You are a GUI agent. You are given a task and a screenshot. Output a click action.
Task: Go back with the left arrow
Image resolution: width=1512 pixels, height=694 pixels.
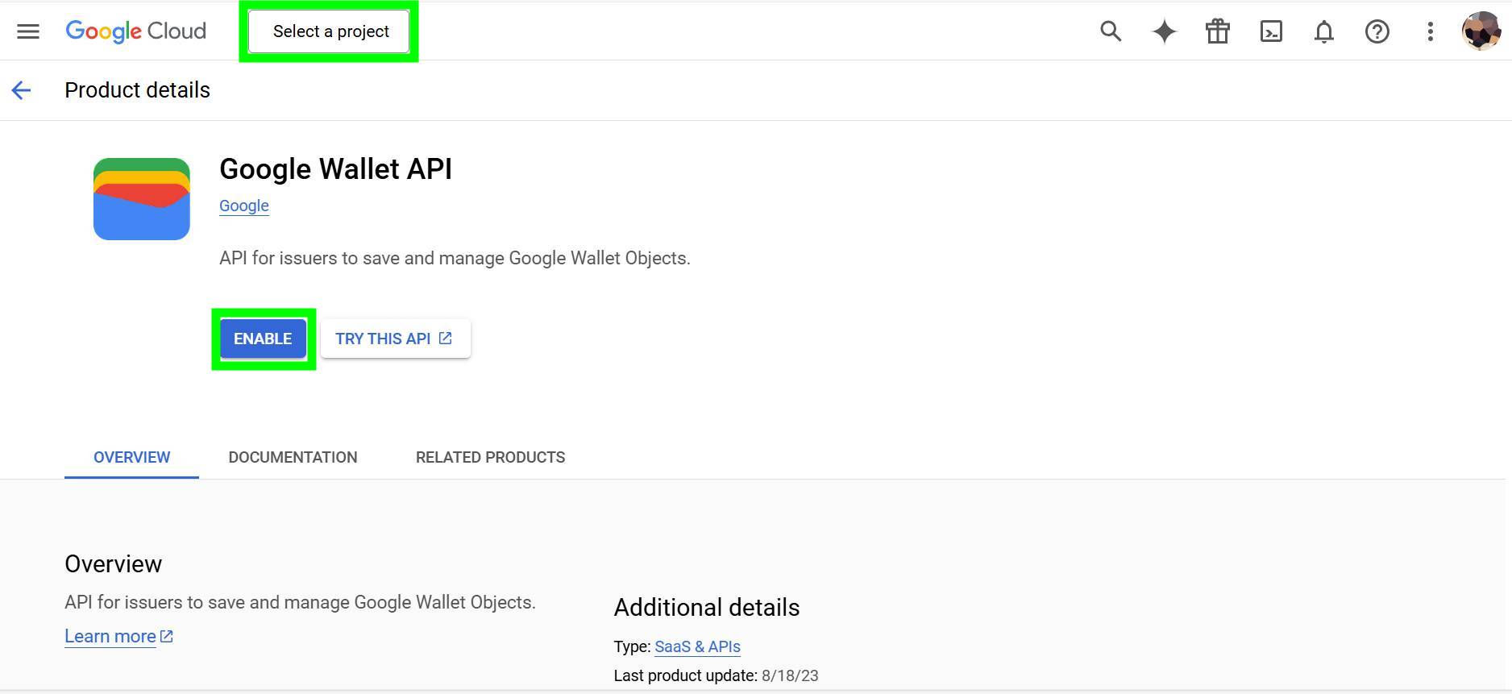tap(22, 90)
